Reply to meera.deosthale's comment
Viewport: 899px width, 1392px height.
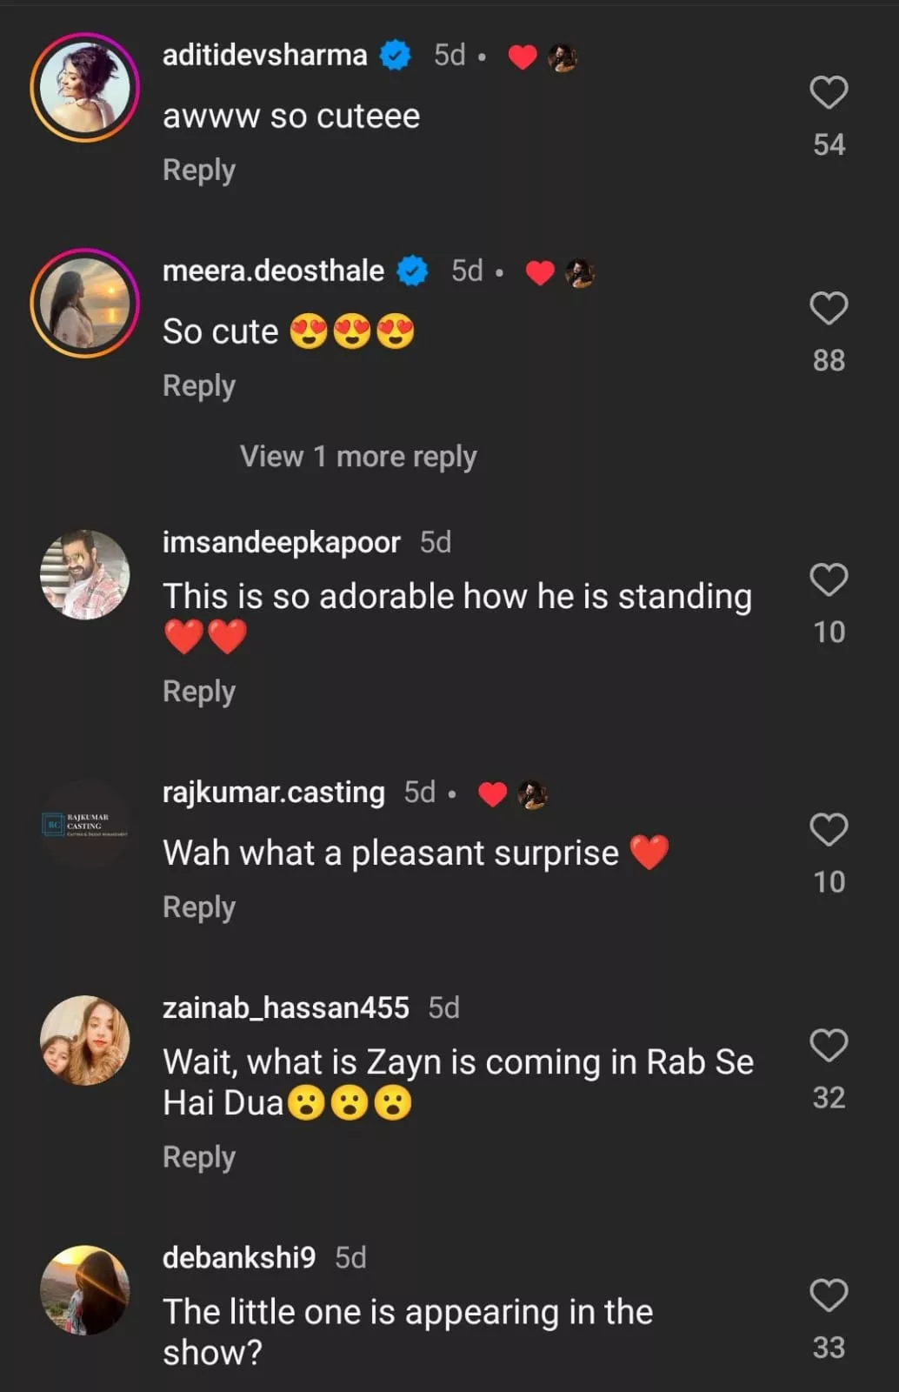click(x=199, y=385)
